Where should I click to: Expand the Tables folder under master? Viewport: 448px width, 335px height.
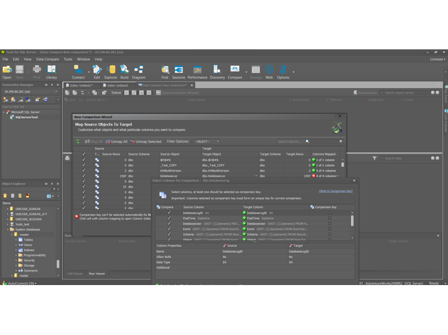[16, 240]
